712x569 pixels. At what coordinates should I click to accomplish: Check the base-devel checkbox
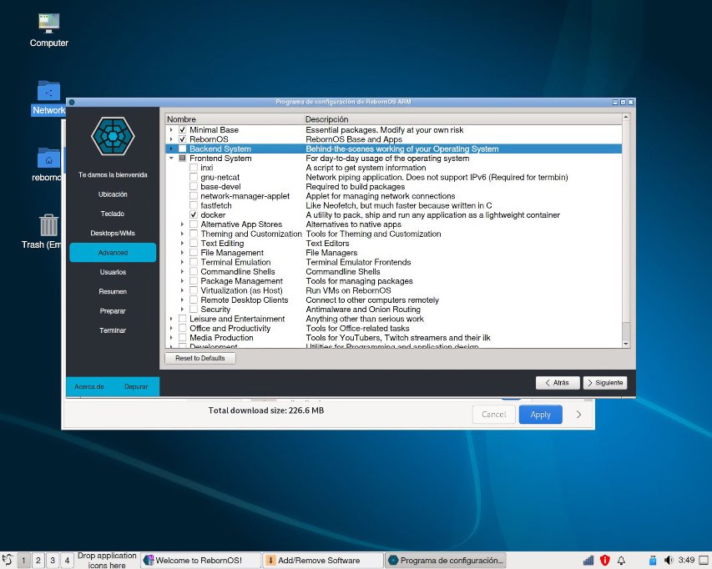(x=194, y=187)
